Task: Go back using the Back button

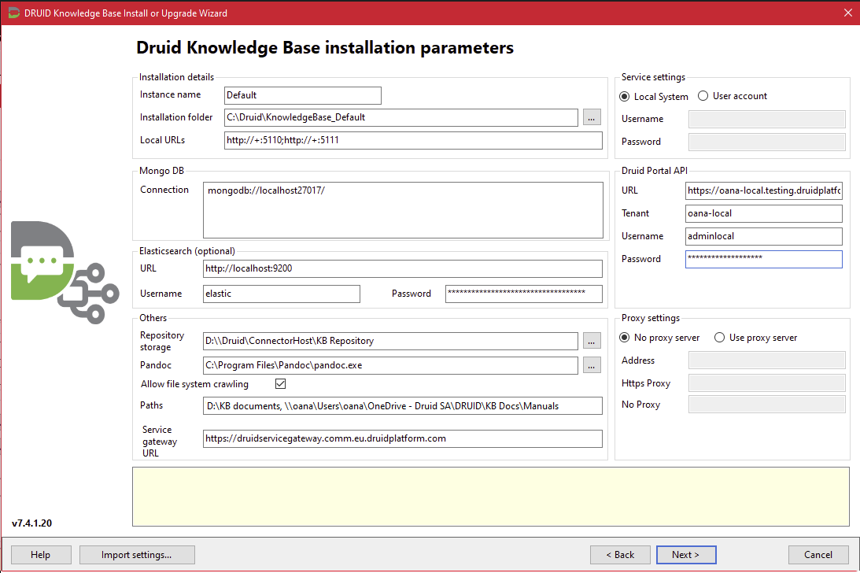Action: coord(620,555)
